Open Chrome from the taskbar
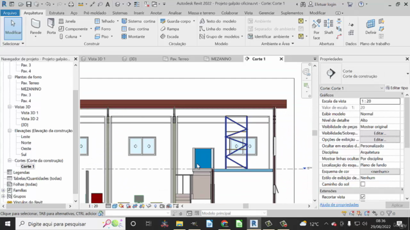 [224, 224]
